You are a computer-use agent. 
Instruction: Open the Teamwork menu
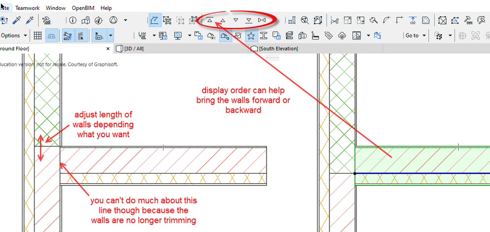pos(28,8)
